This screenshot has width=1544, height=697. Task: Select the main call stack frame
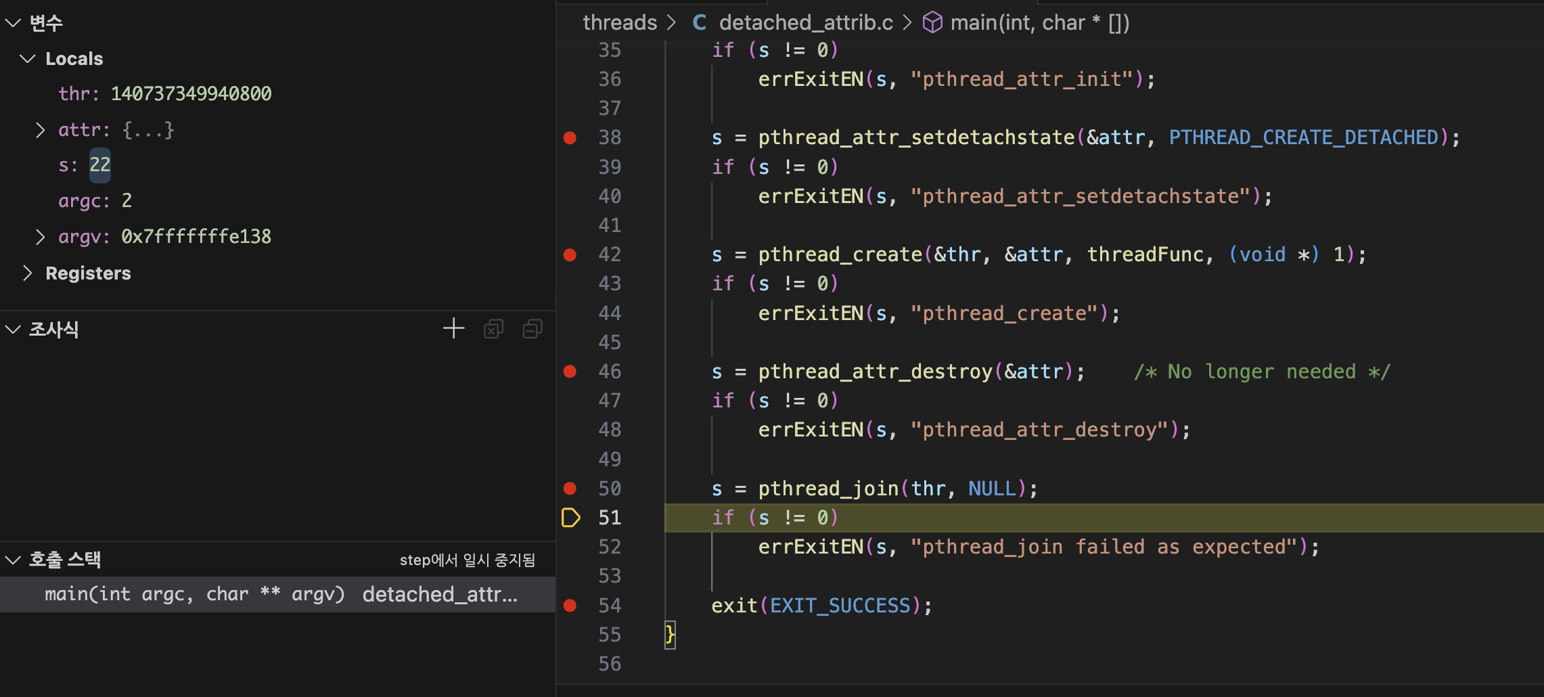point(277,595)
